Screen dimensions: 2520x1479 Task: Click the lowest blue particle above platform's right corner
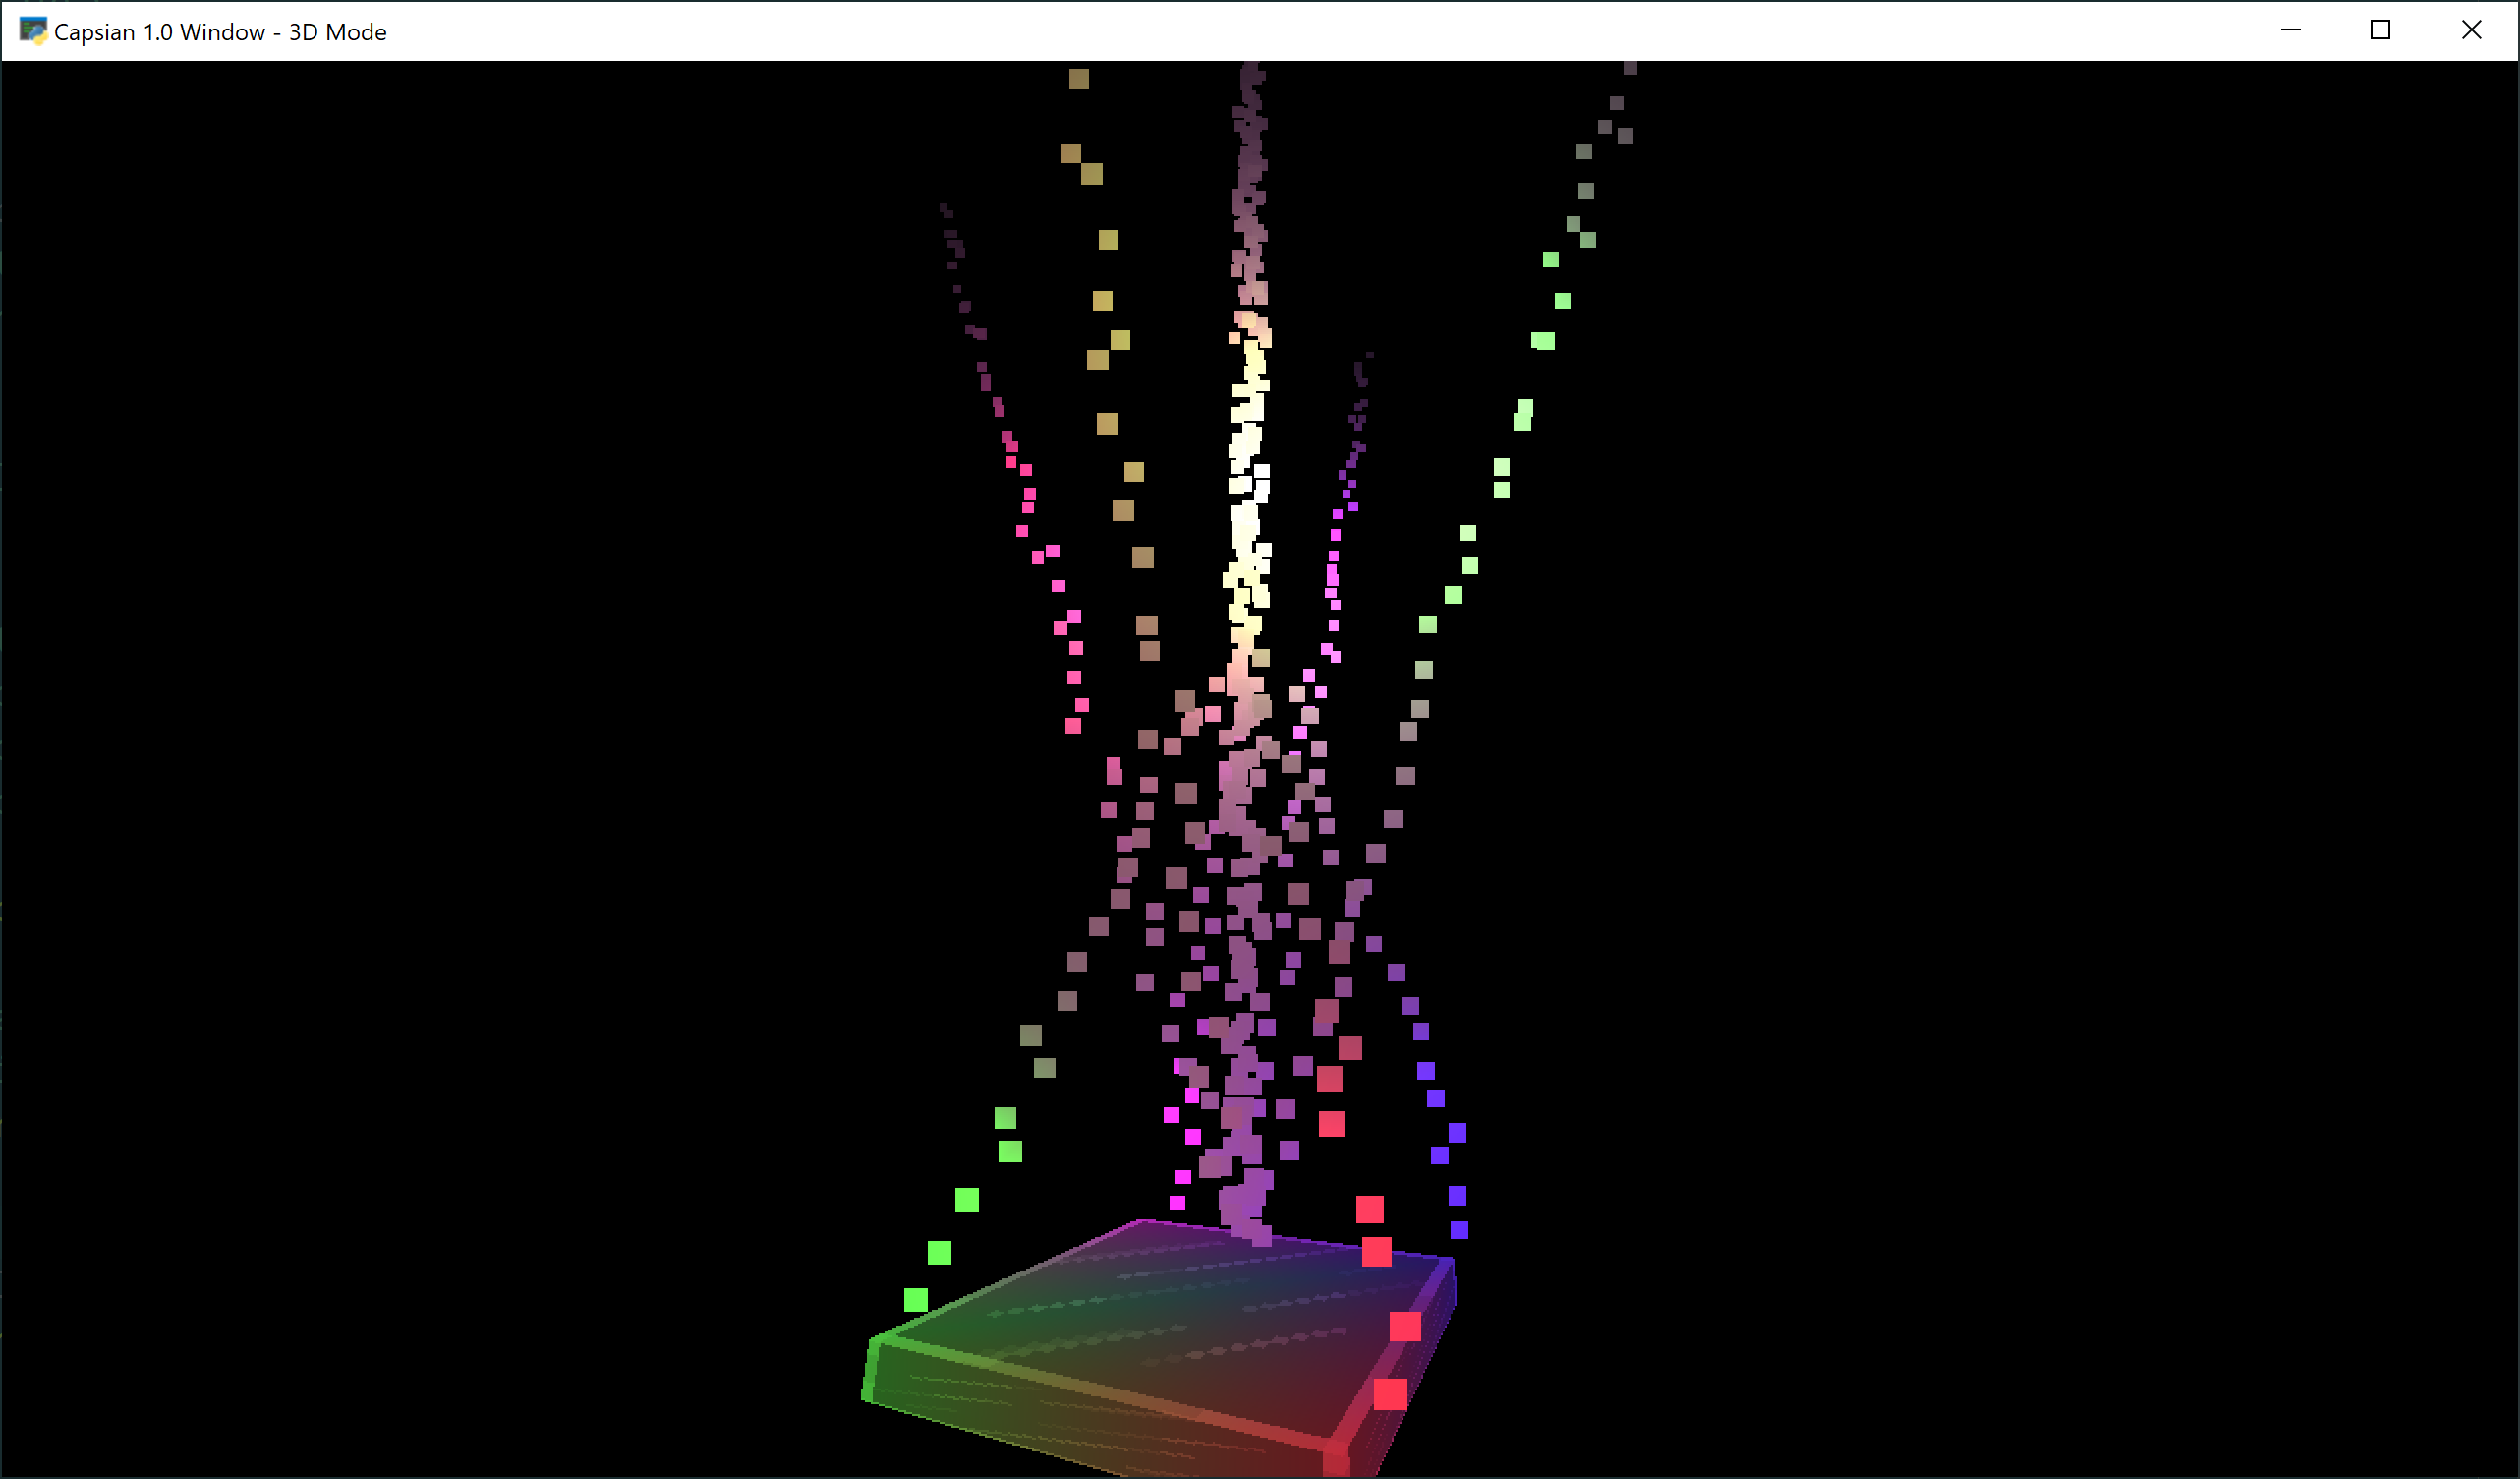pos(1459,1230)
